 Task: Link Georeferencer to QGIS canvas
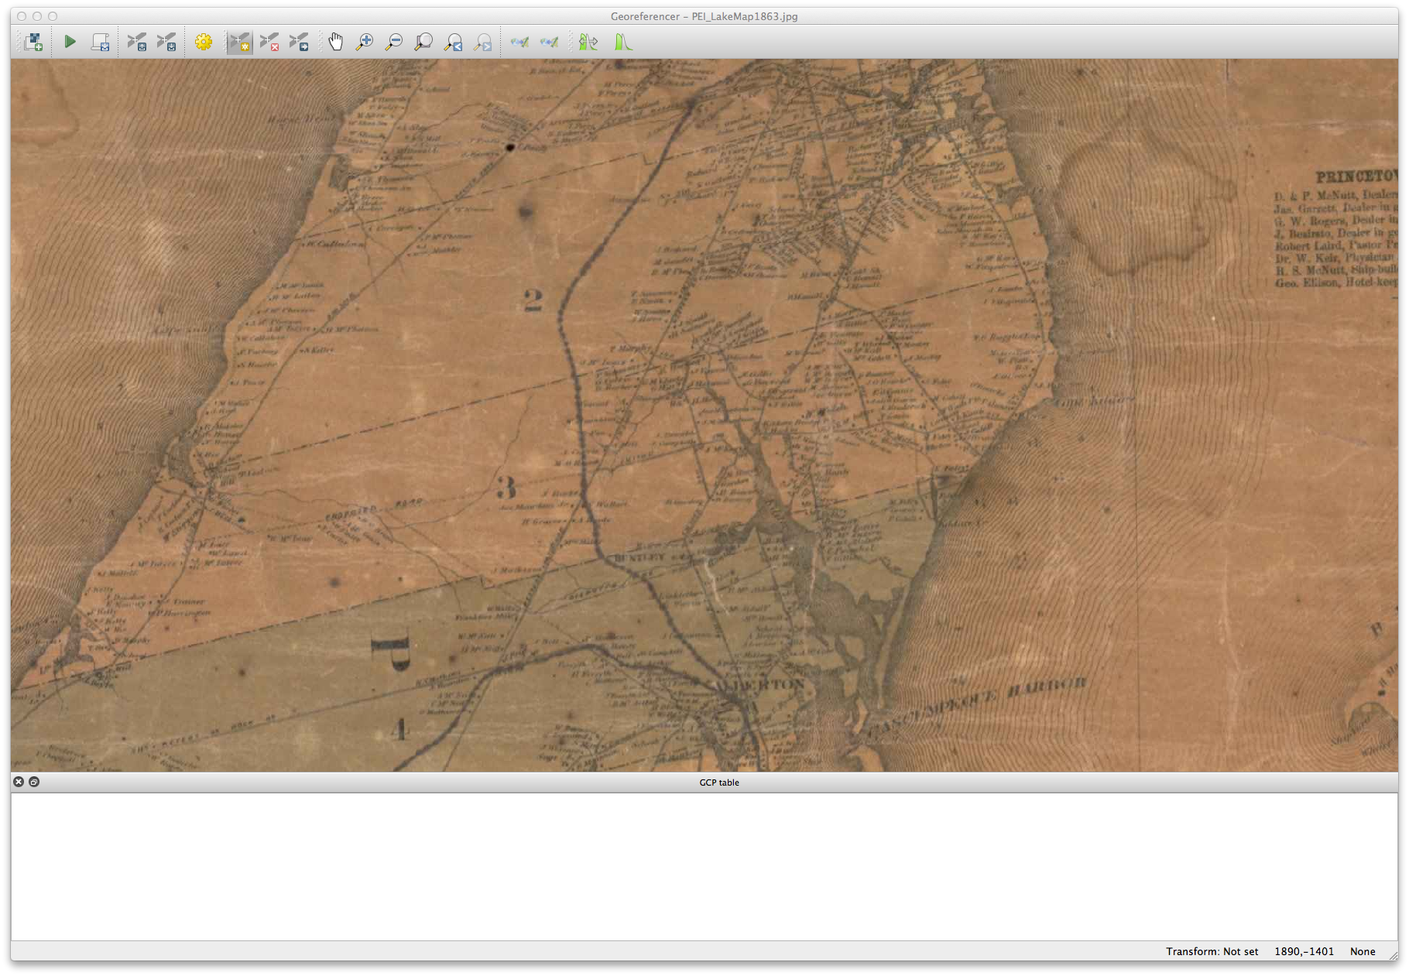pyautogui.click(x=519, y=42)
